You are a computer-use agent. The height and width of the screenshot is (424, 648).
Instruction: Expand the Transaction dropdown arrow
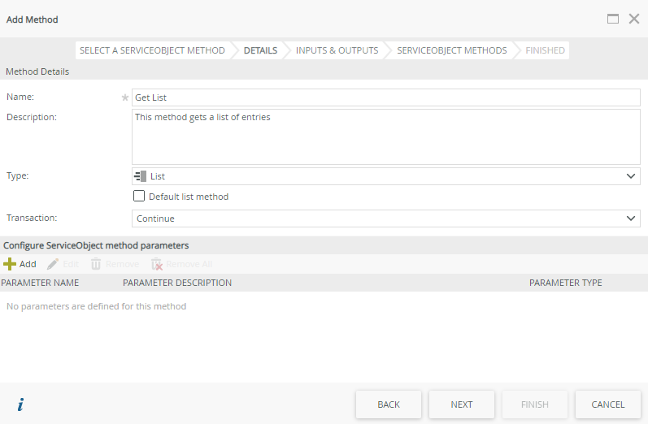631,218
